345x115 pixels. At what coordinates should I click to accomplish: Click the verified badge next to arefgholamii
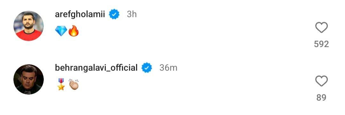point(114,14)
